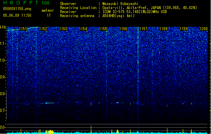The width and height of the screenshot is (211, 134).
Task: Click the Receiver label
Action: pos(68,12)
